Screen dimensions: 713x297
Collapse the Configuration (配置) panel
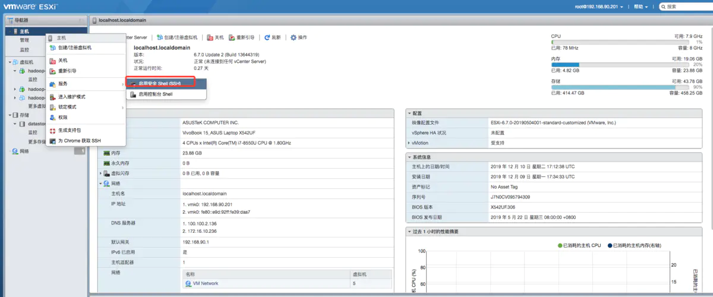(409, 113)
